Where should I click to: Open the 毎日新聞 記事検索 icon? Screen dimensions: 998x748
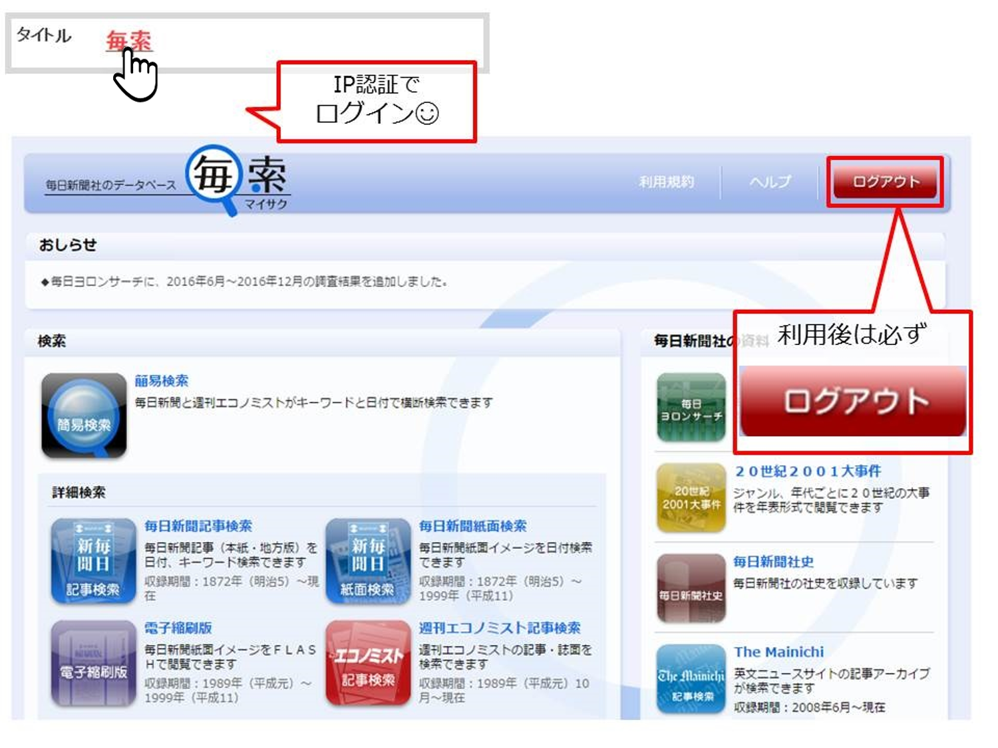(x=93, y=561)
